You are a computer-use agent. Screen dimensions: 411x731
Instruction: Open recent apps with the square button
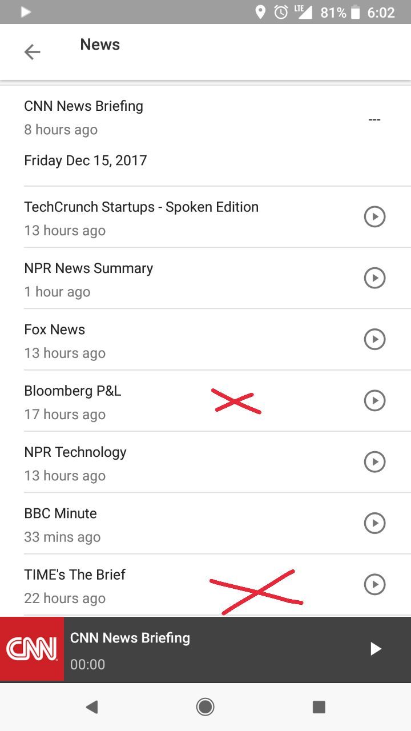(x=319, y=707)
